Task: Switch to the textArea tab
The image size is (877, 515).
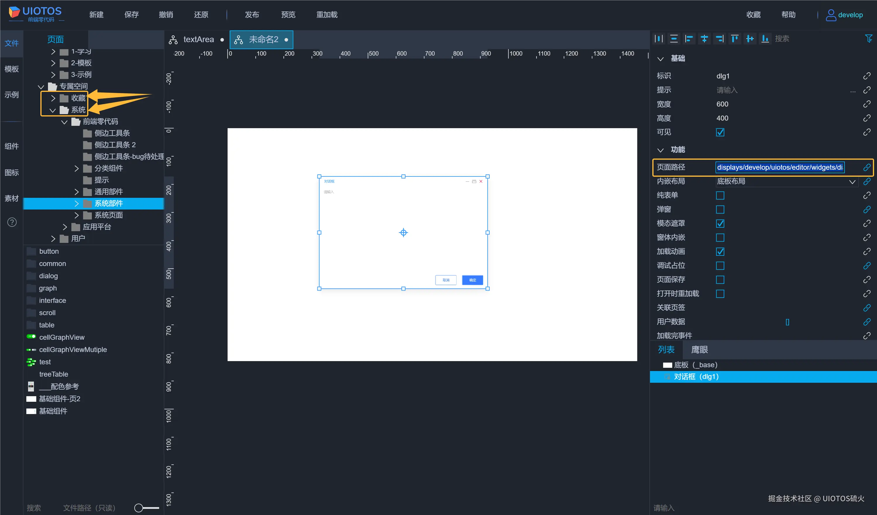Action: [x=198, y=40]
